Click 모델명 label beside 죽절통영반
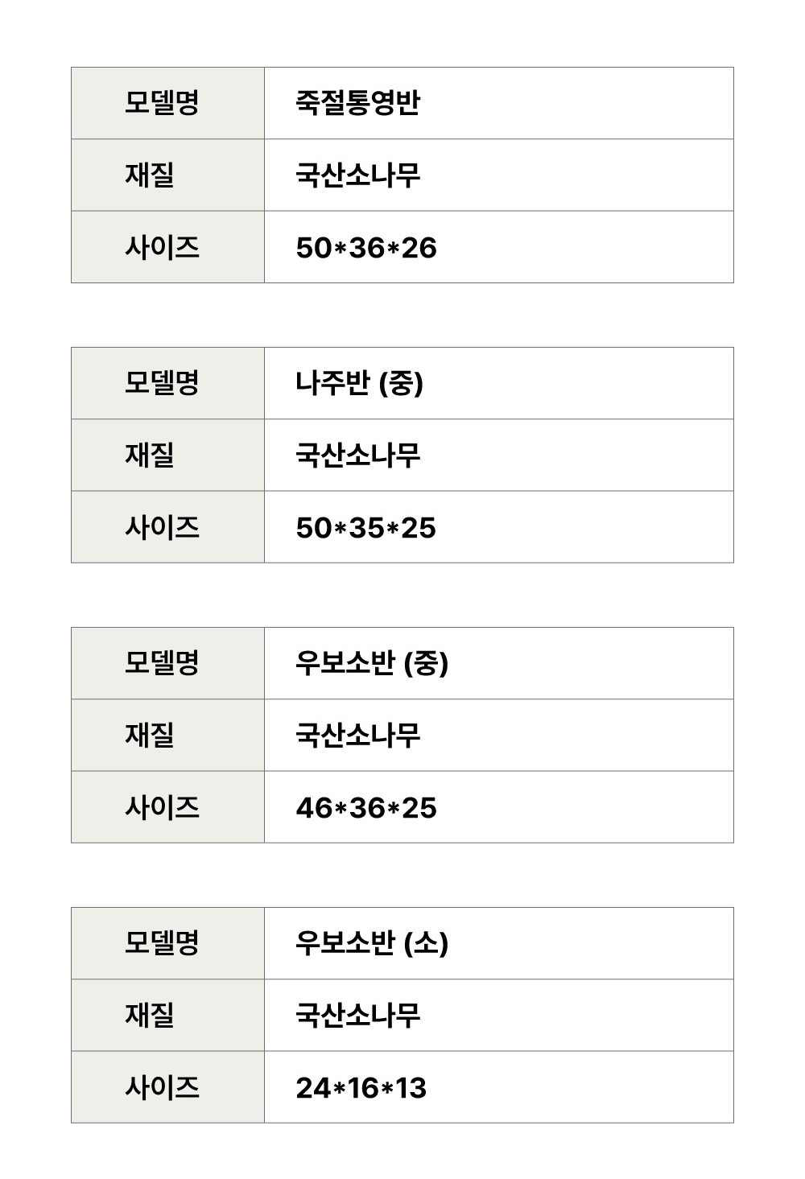This screenshot has width=805, height=1179. [161, 103]
